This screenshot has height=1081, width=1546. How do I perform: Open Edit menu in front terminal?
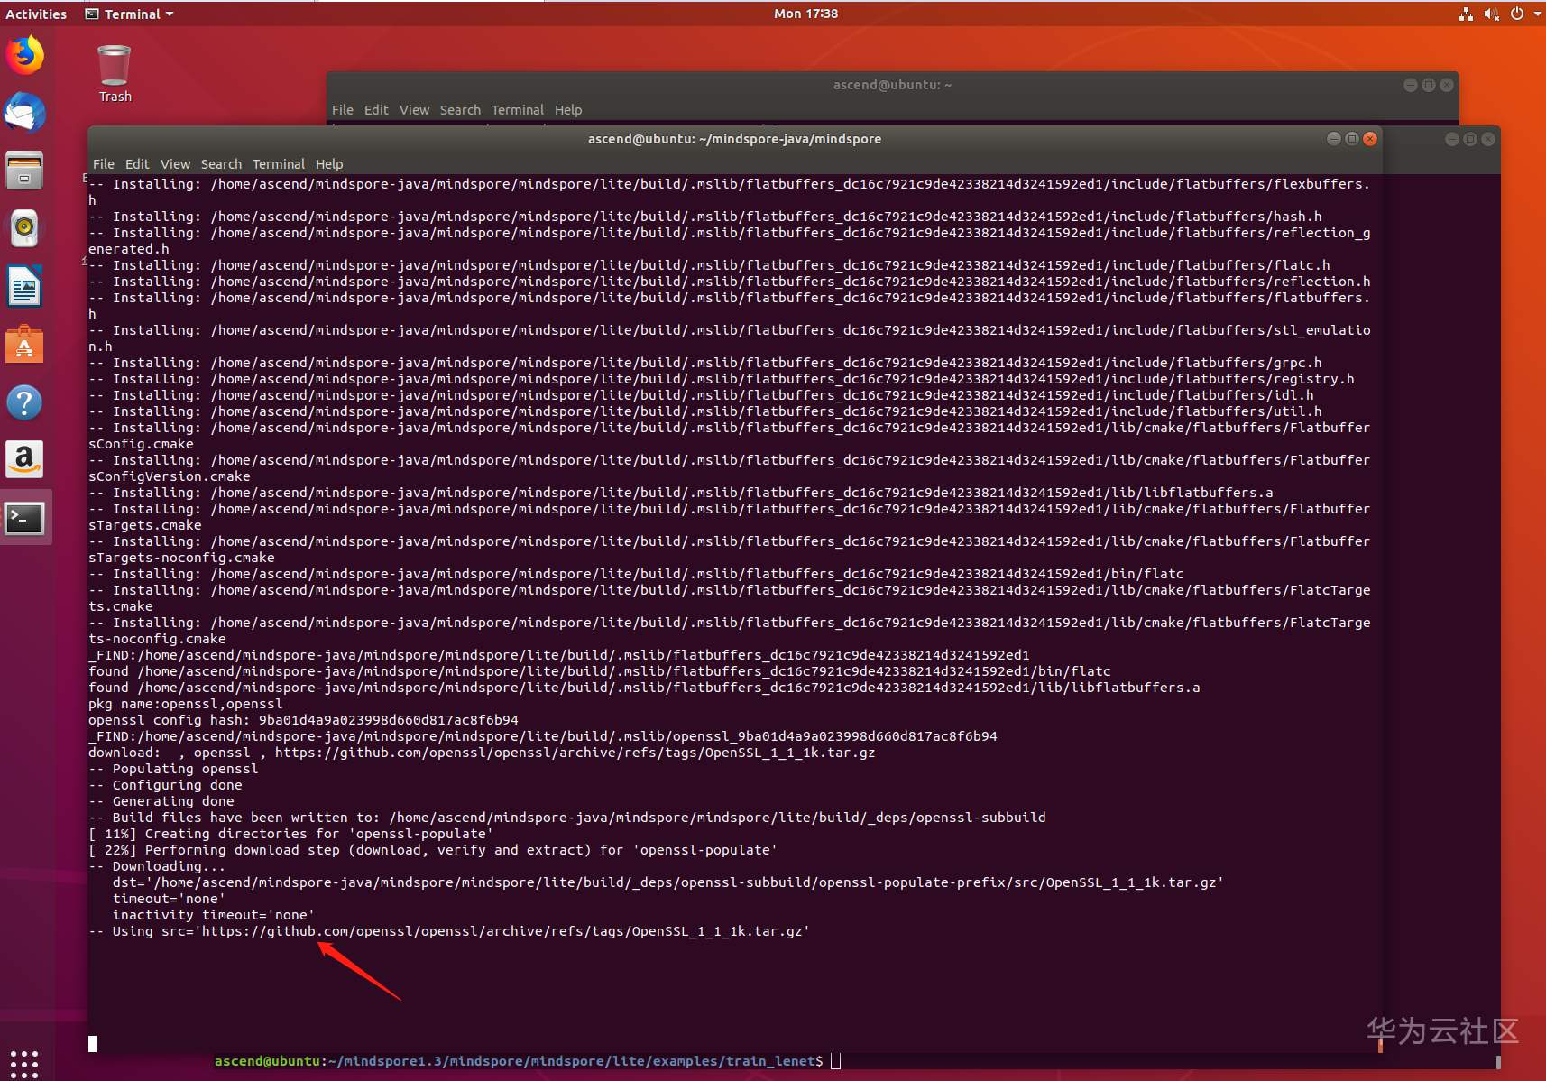point(137,164)
